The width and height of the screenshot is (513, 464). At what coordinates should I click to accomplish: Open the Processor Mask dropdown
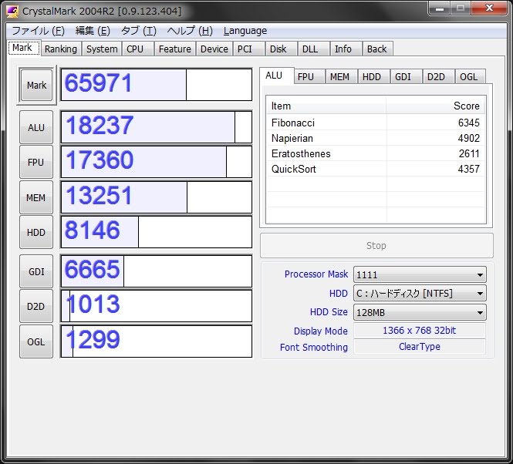[420, 274]
